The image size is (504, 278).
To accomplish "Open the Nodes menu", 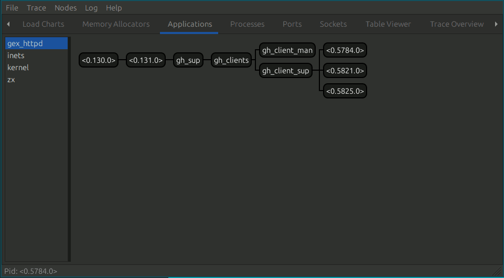I will [x=66, y=8].
